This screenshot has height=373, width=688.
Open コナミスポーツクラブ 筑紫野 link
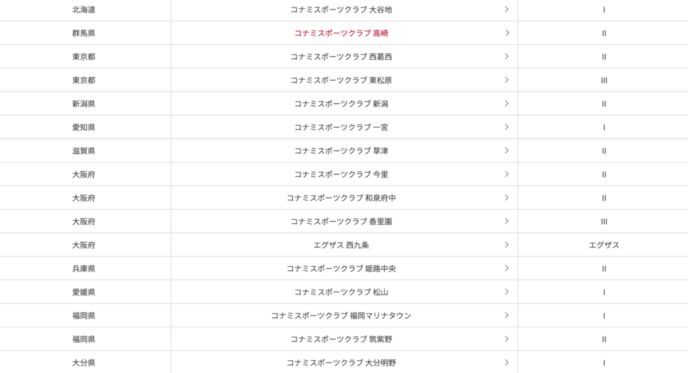(341, 339)
